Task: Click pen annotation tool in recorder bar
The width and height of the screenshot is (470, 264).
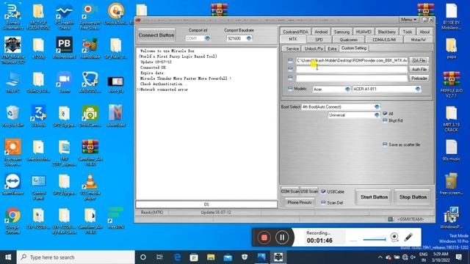Action: pyautogui.click(x=408, y=238)
